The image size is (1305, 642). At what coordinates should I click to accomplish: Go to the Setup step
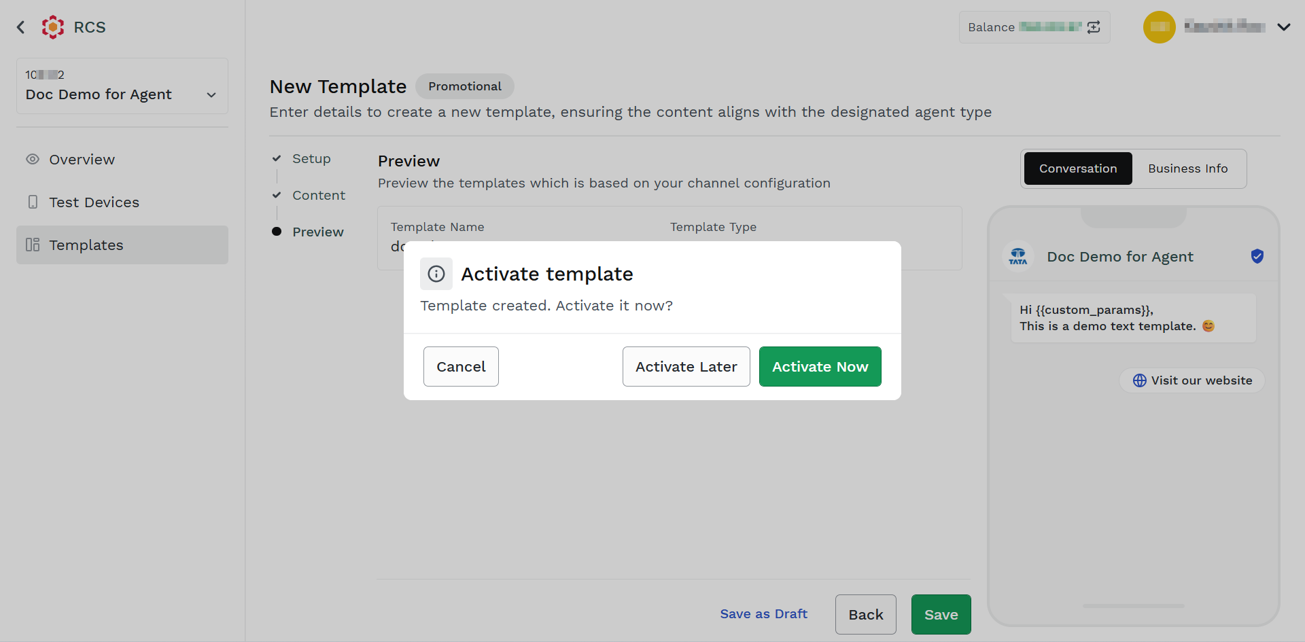point(311,158)
